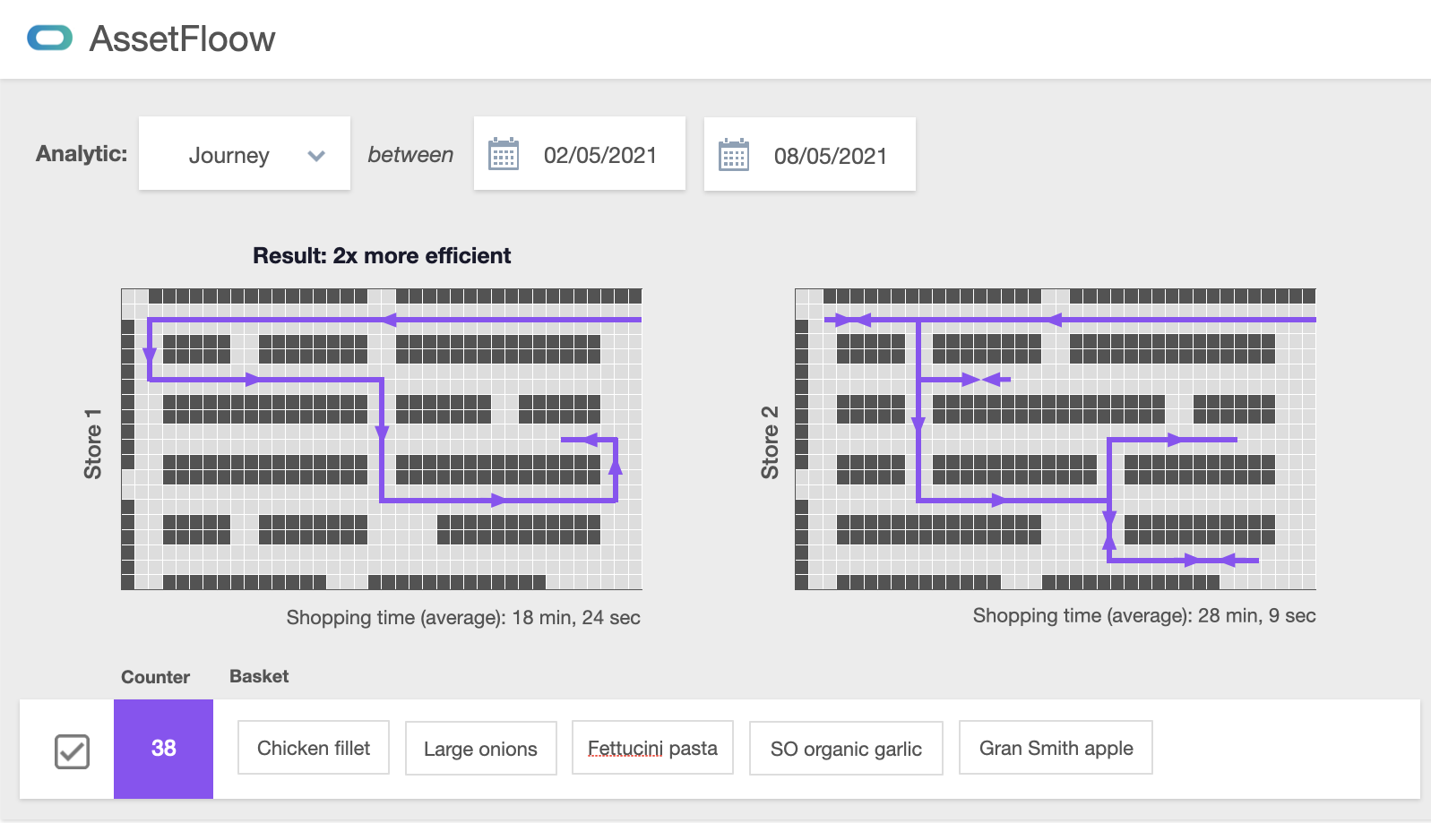Click the Basket column header
1431x823 pixels.
[259, 676]
